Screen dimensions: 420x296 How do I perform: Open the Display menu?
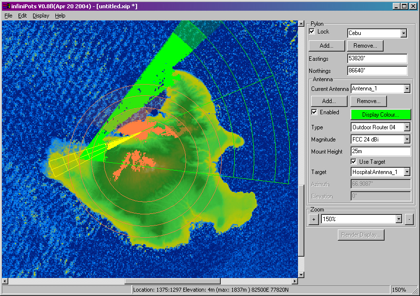(x=41, y=16)
